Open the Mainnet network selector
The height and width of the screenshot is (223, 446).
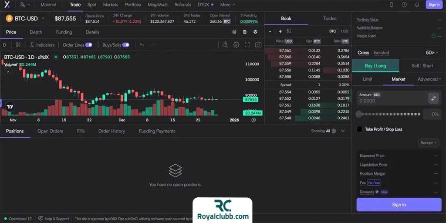coord(48,4)
